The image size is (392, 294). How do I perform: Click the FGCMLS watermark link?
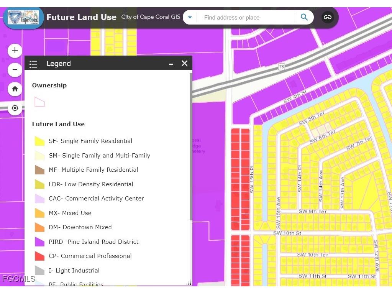pos(19,279)
